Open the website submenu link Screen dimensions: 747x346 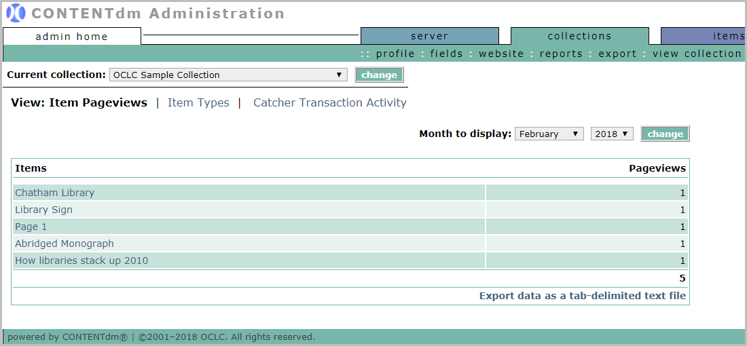[501, 54]
